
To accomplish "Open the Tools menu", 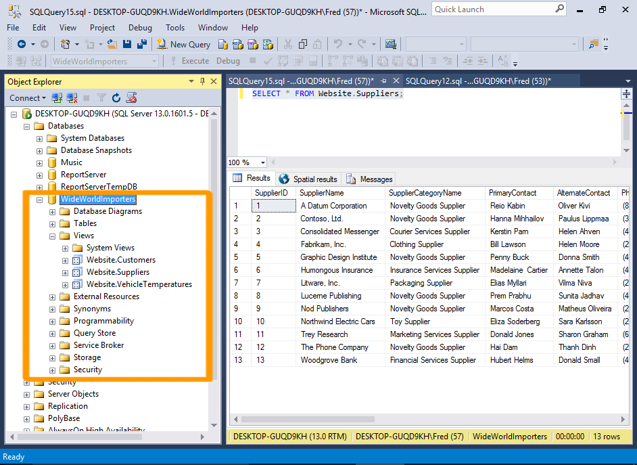I will 175,28.
